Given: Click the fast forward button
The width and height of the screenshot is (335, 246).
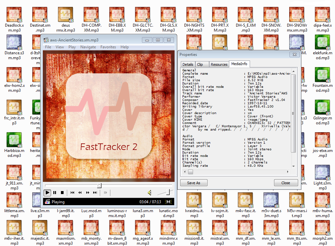Looking at the screenshot, I should click(x=88, y=193).
